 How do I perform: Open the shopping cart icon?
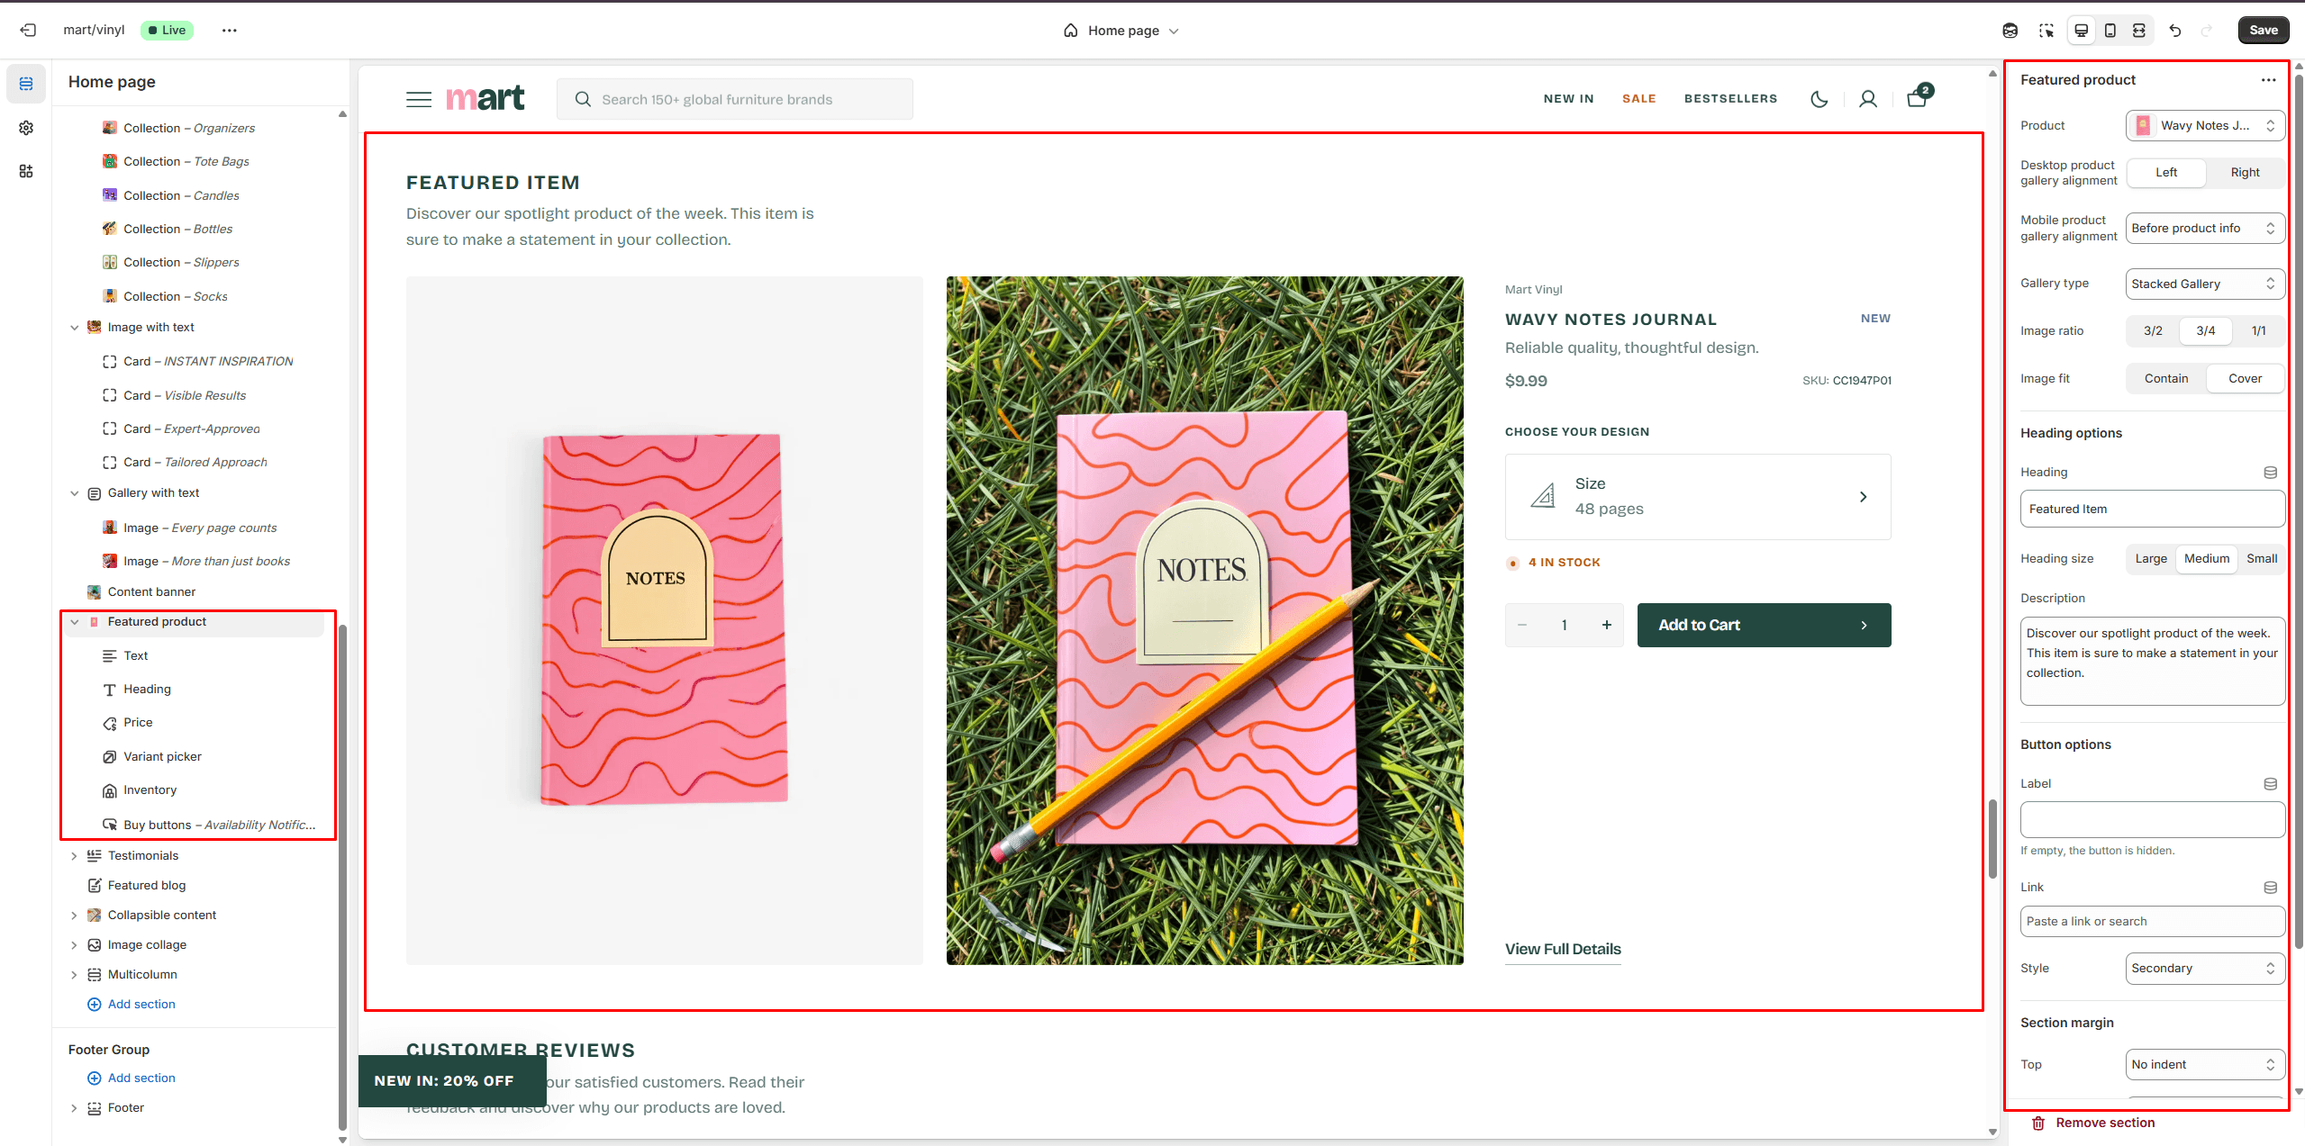coord(1916,98)
